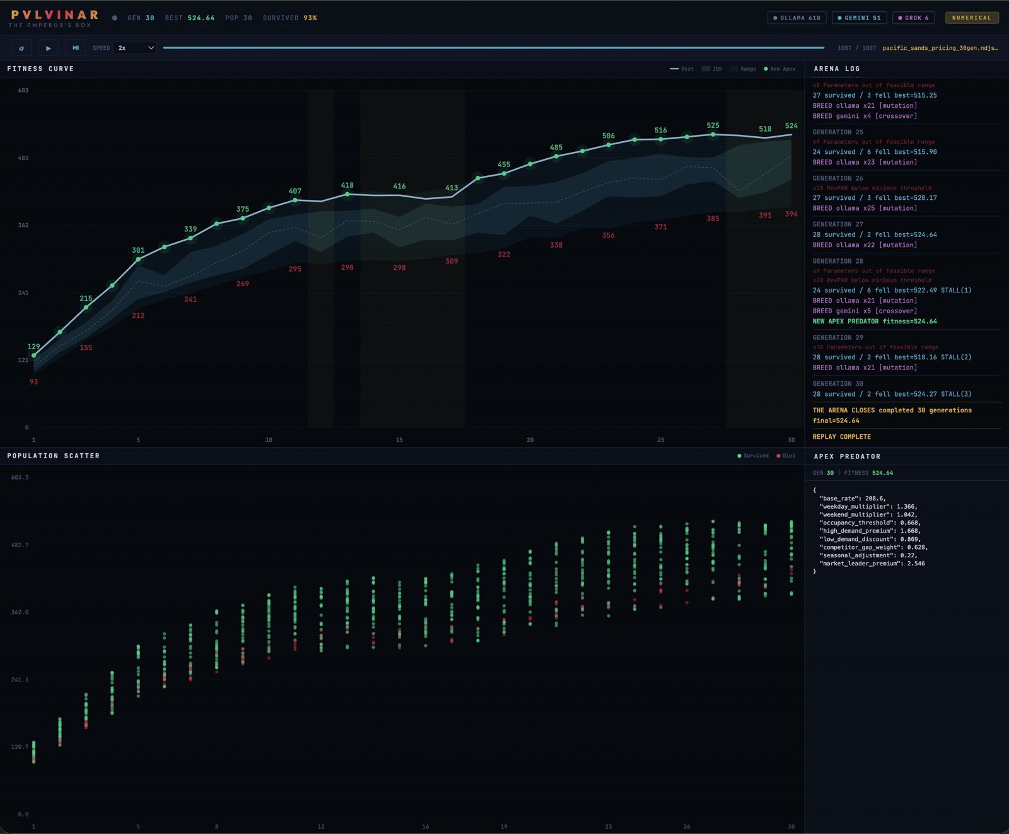
Task: Click the New Apex green marker in the legend
Action: point(765,69)
